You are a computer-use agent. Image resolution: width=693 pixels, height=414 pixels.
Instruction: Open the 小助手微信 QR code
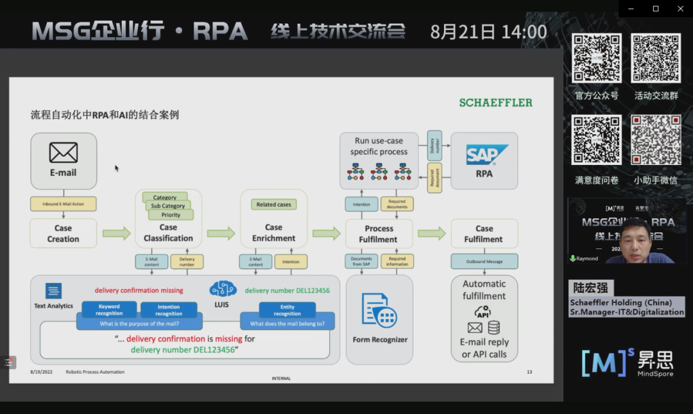pos(656,141)
